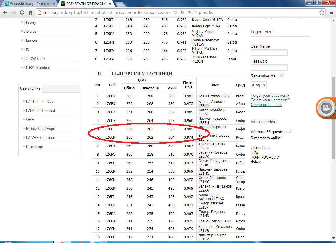This screenshot has height=243, width=336.
Task: Click the browser forward arrow
Action: click(13, 13)
